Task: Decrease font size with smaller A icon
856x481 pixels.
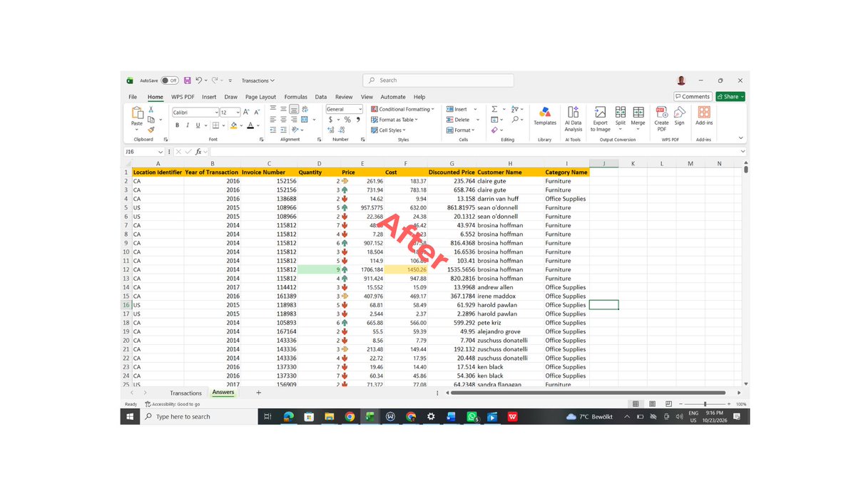Action: click(x=257, y=112)
